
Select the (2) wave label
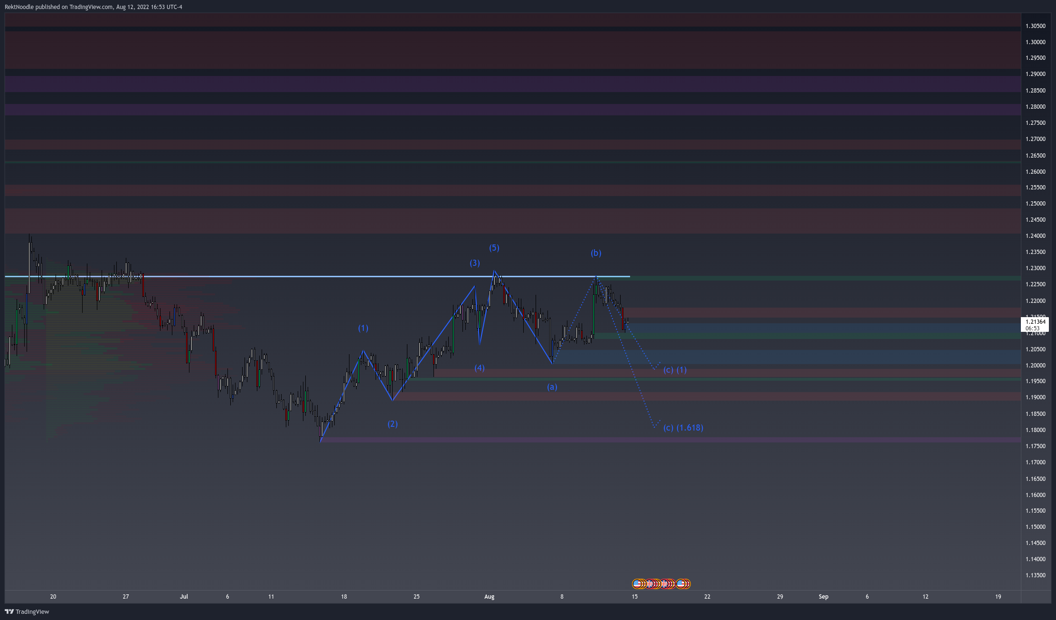click(393, 424)
